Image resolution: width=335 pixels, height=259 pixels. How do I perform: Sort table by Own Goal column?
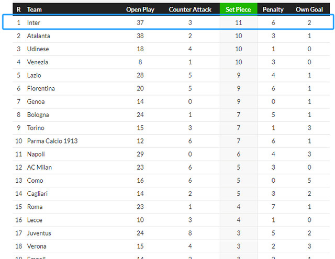(309, 9)
